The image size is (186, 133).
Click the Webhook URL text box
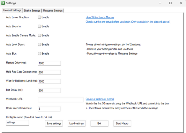(61, 100)
